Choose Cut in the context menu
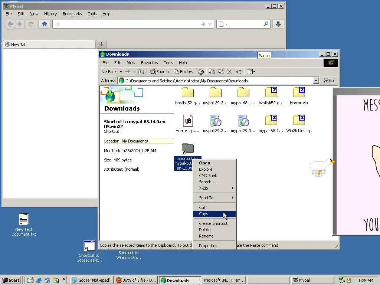Screen dimensions: 380x285 [214, 207]
